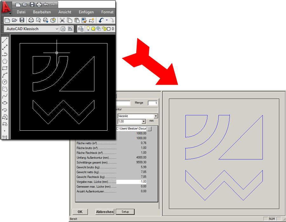Open a drawing with the Open icon
286x222 pixels.
[14, 20]
